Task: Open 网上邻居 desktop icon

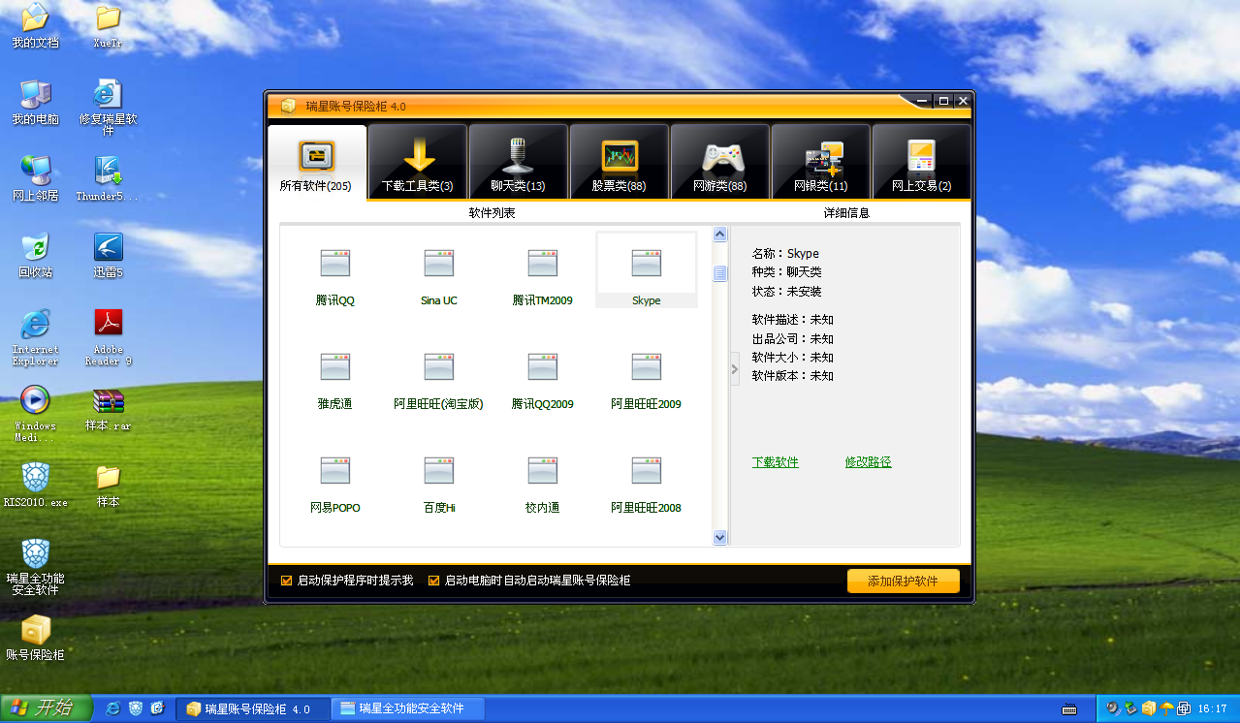Action: click(x=35, y=178)
